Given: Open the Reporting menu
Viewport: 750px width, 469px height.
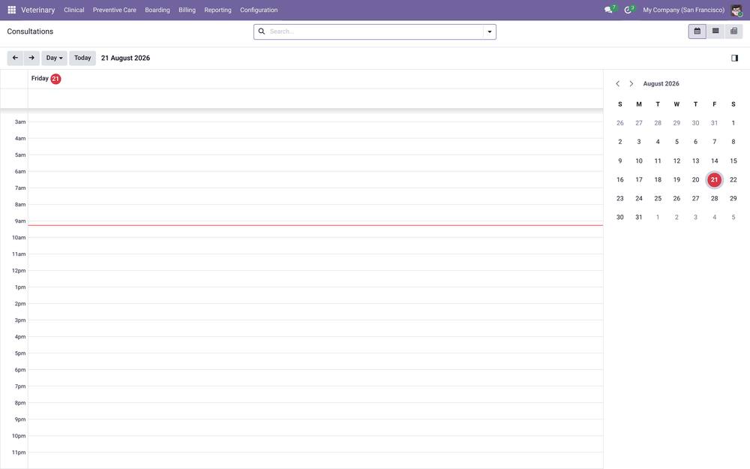Looking at the screenshot, I should pos(217,10).
